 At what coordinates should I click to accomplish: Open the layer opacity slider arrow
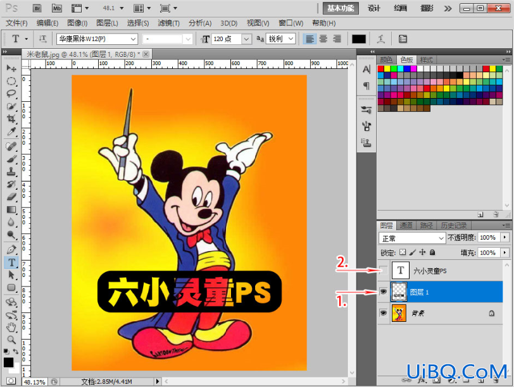tap(505, 237)
